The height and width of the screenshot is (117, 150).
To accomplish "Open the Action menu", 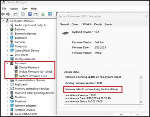I will tap(14, 9).
